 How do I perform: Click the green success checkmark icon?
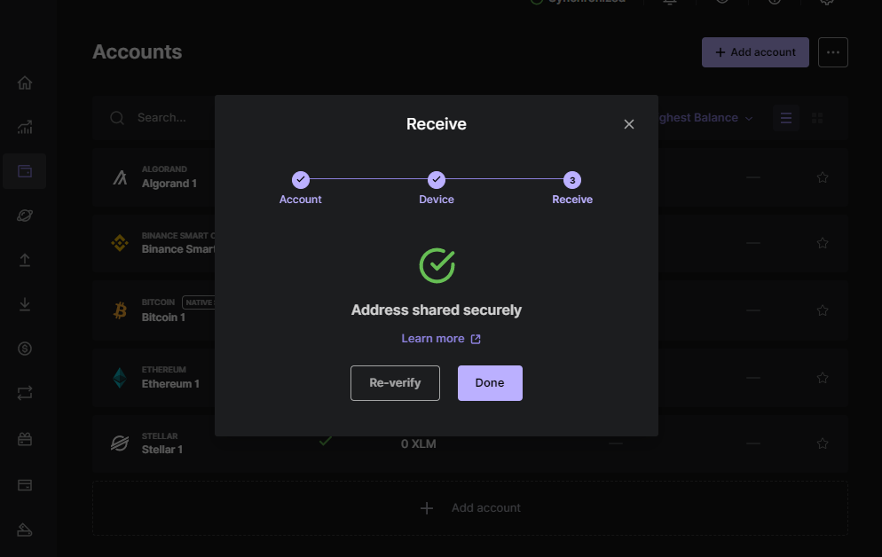tap(437, 265)
